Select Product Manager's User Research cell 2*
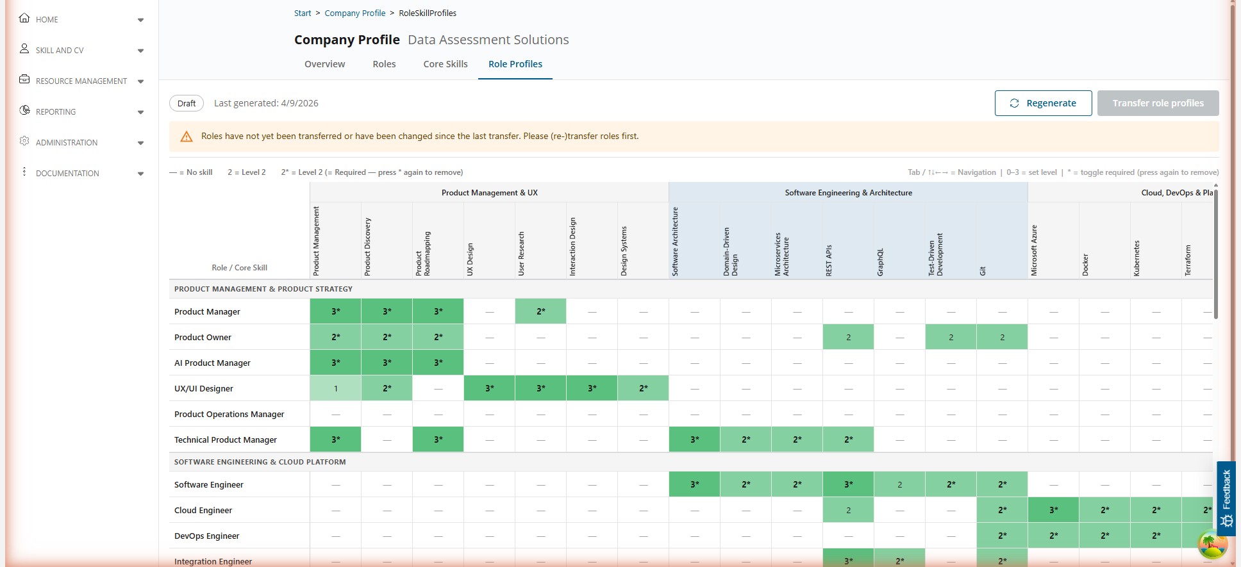Screen dimensions: 1241x567 pos(540,311)
